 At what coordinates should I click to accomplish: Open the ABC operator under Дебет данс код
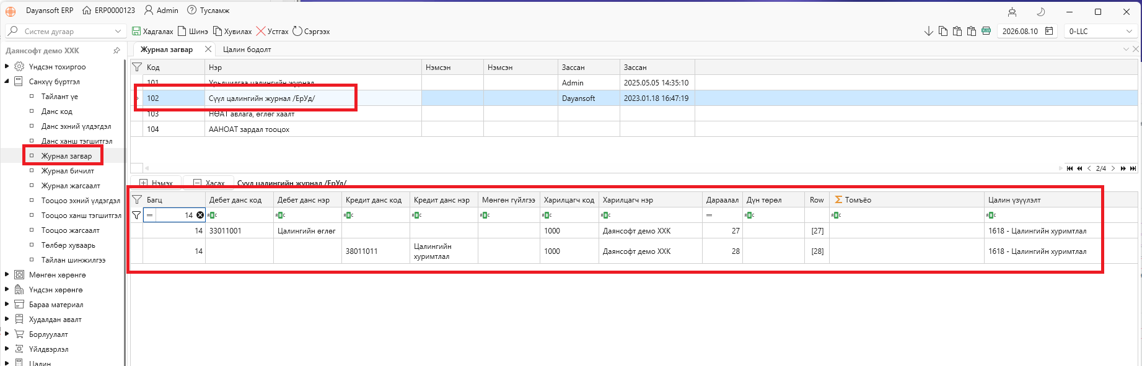pos(213,215)
